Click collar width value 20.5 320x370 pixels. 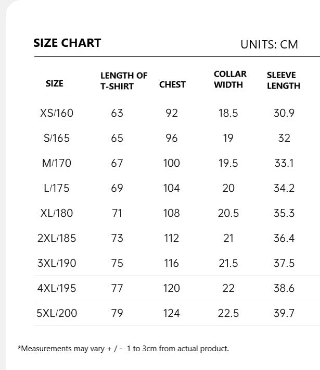(228, 213)
